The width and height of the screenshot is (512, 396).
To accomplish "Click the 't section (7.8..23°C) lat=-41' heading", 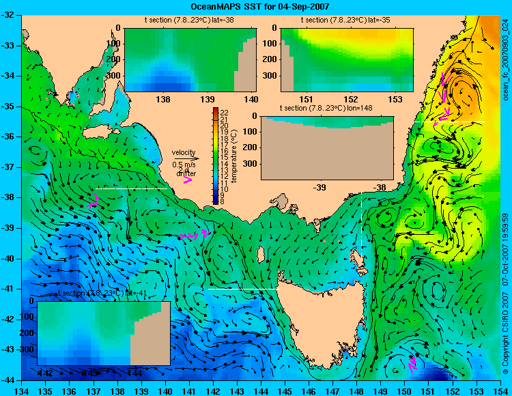I will 102,293.
